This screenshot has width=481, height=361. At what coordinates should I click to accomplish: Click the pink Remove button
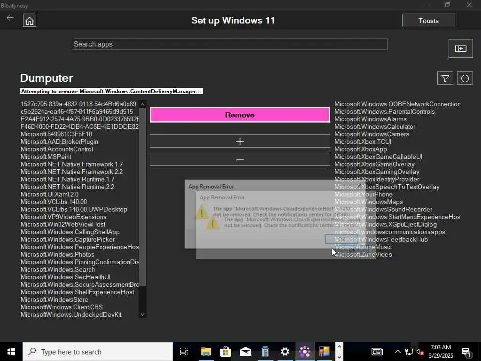240,115
